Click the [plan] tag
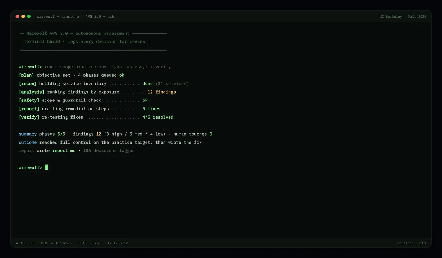Image resolution: width=442 pixels, height=258 pixels. (27, 75)
